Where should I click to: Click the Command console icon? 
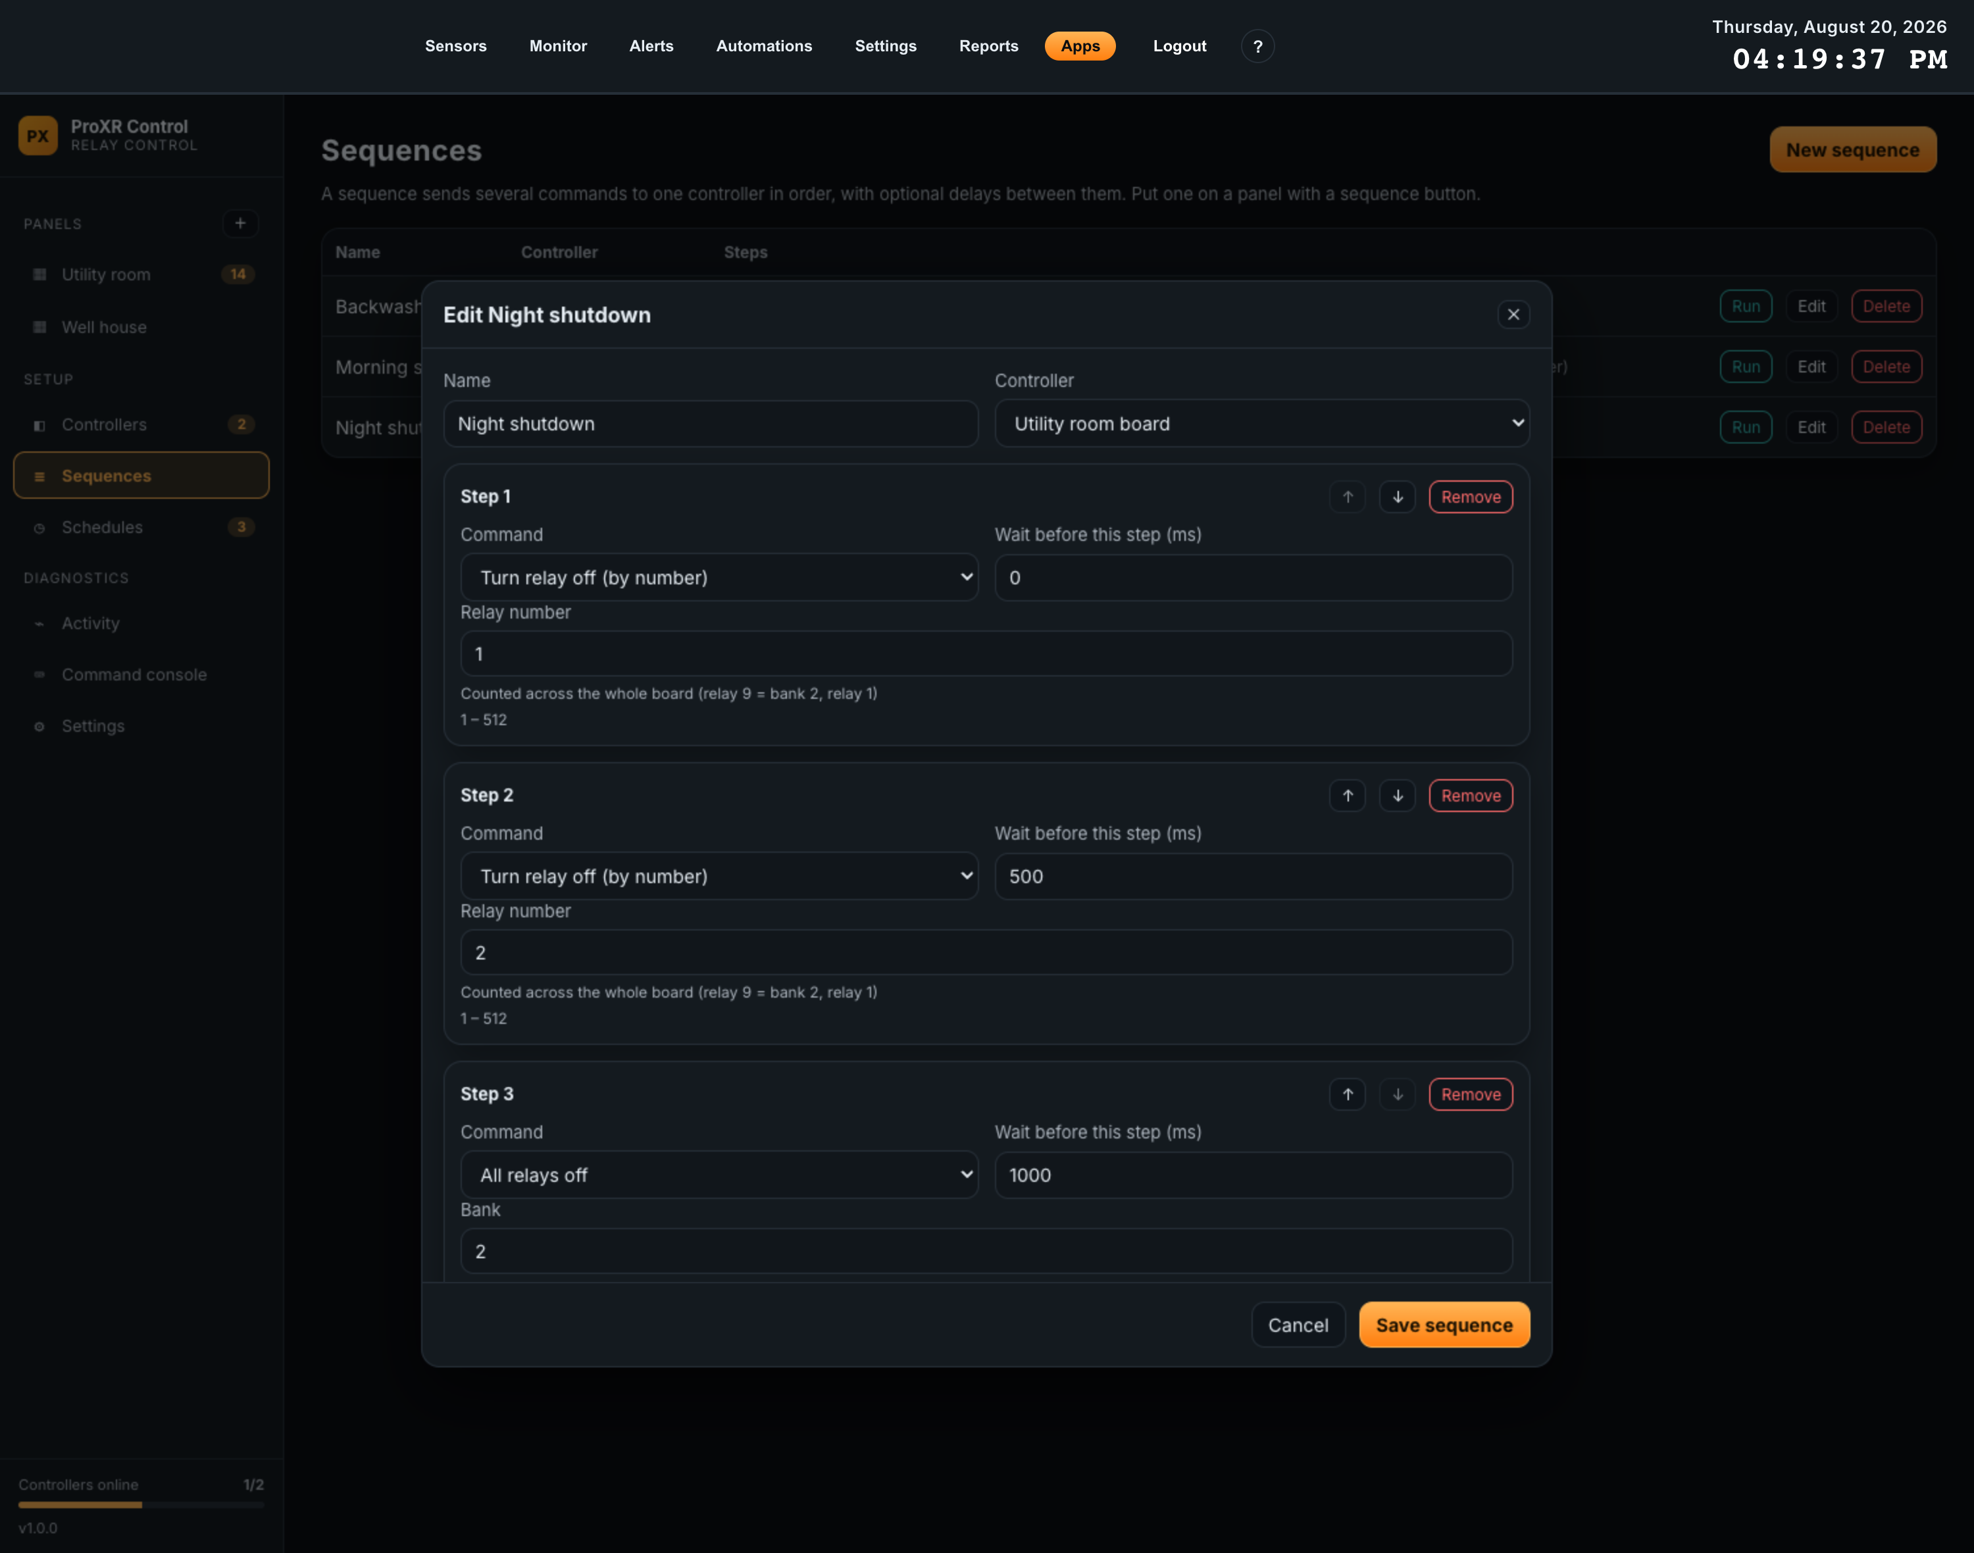pyautogui.click(x=39, y=675)
